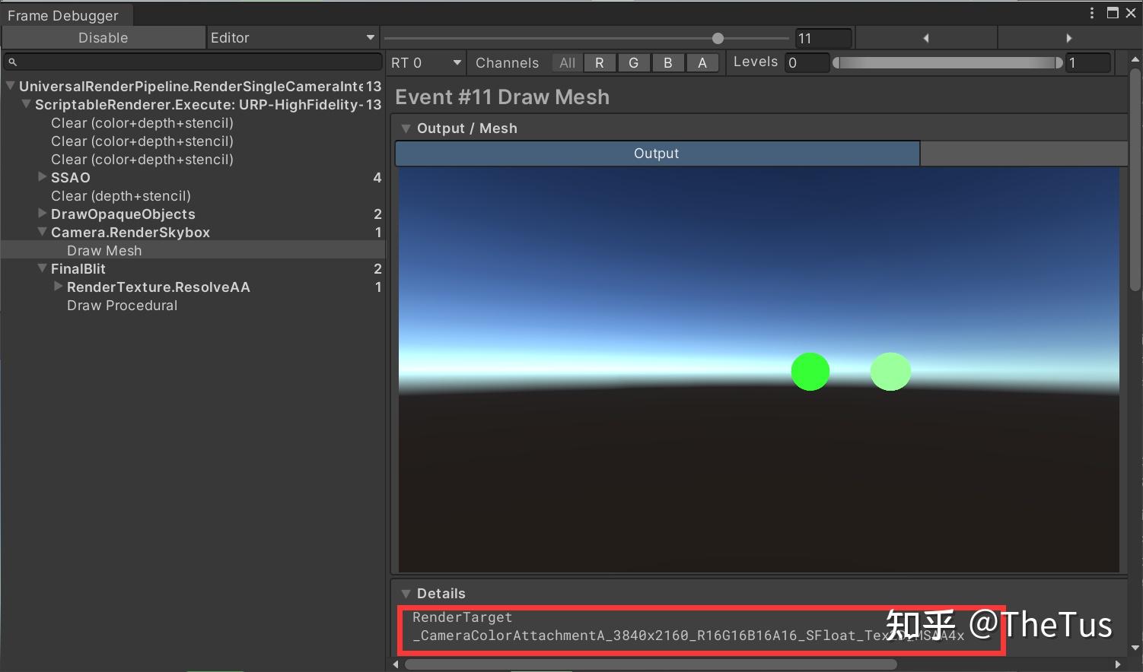Image resolution: width=1143 pixels, height=672 pixels.
Task: Toggle the A alpha channel view
Action: click(702, 62)
